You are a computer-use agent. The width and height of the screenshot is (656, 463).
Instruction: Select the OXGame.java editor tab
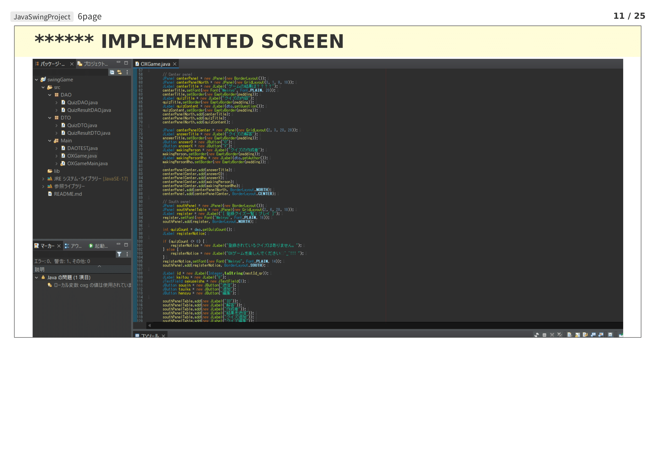pyautogui.click(x=155, y=64)
